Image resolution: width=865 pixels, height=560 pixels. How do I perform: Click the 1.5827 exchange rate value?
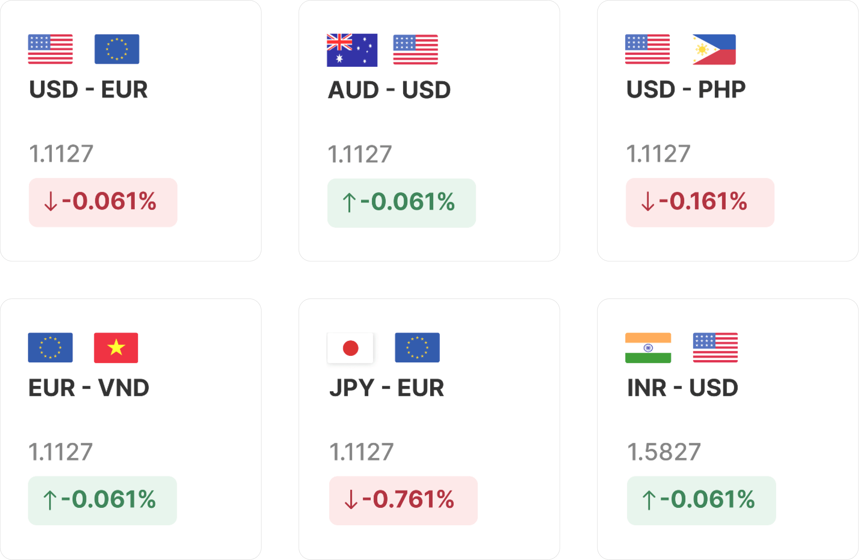[x=664, y=452]
